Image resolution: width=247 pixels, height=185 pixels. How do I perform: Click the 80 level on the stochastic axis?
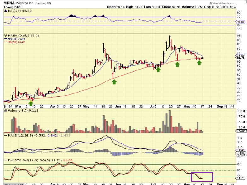(239, 164)
